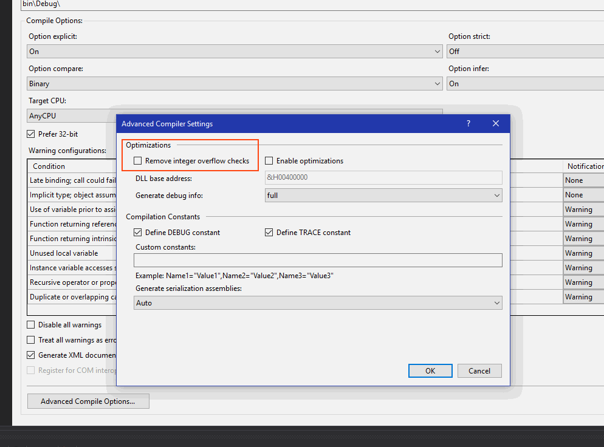Click the help question mark icon
Viewport: 604px width, 447px height.
pyautogui.click(x=468, y=123)
